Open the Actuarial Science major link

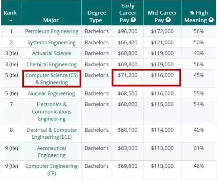pyautogui.click(x=52, y=53)
